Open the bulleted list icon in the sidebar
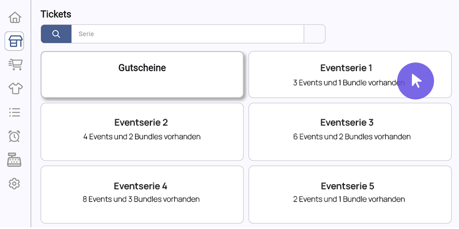 15,112
